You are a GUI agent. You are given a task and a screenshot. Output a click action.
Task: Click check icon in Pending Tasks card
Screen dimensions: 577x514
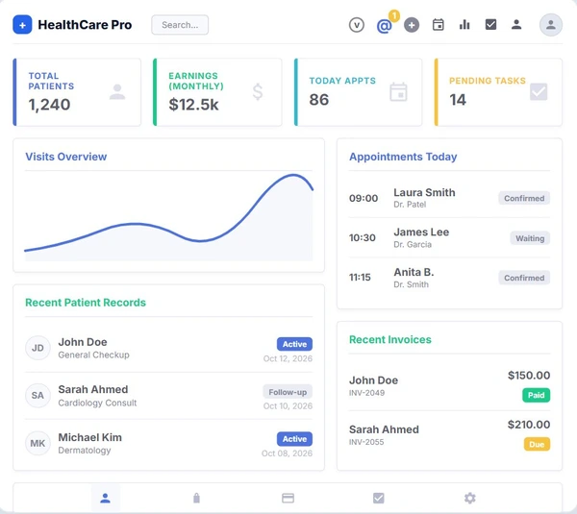tap(539, 92)
